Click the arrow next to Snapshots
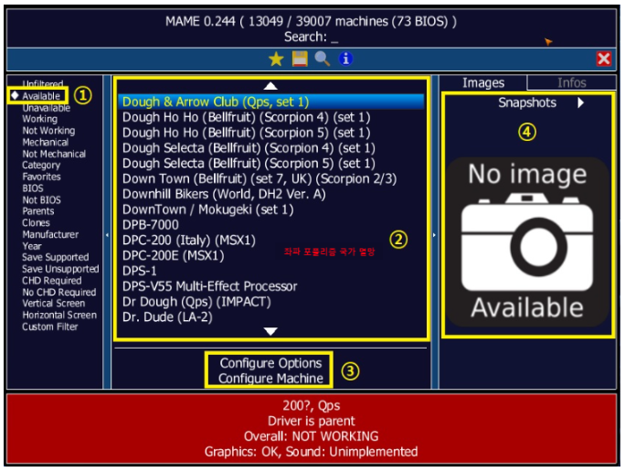The width and height of the screenshot is (625, 472). pos(581,103)
